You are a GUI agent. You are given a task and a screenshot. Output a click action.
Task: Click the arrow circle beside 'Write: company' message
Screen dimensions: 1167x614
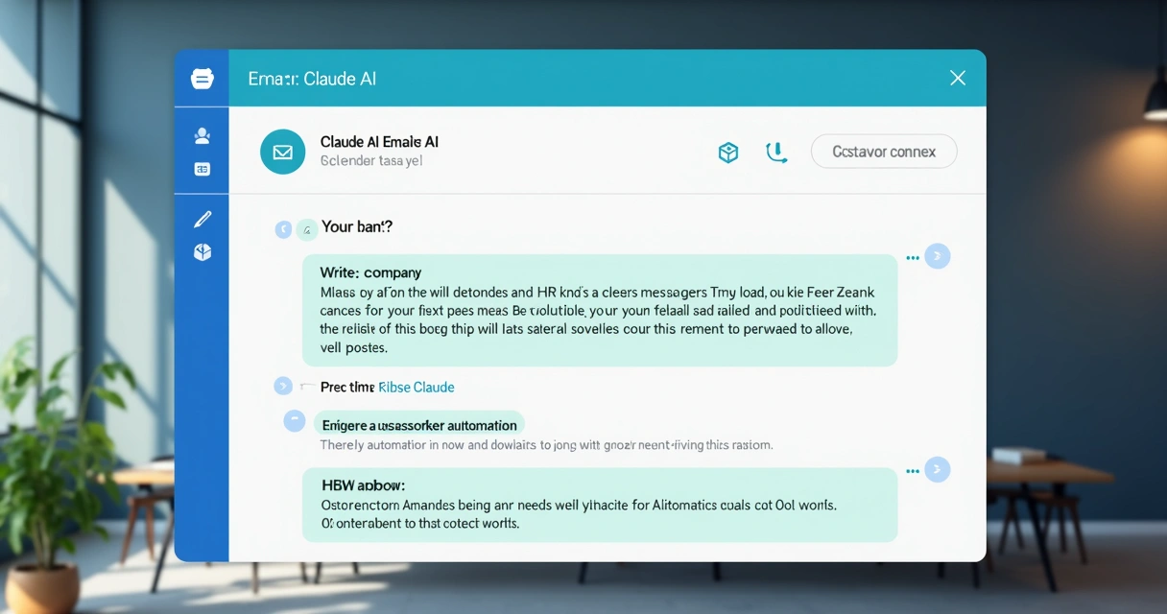[938, 256]
